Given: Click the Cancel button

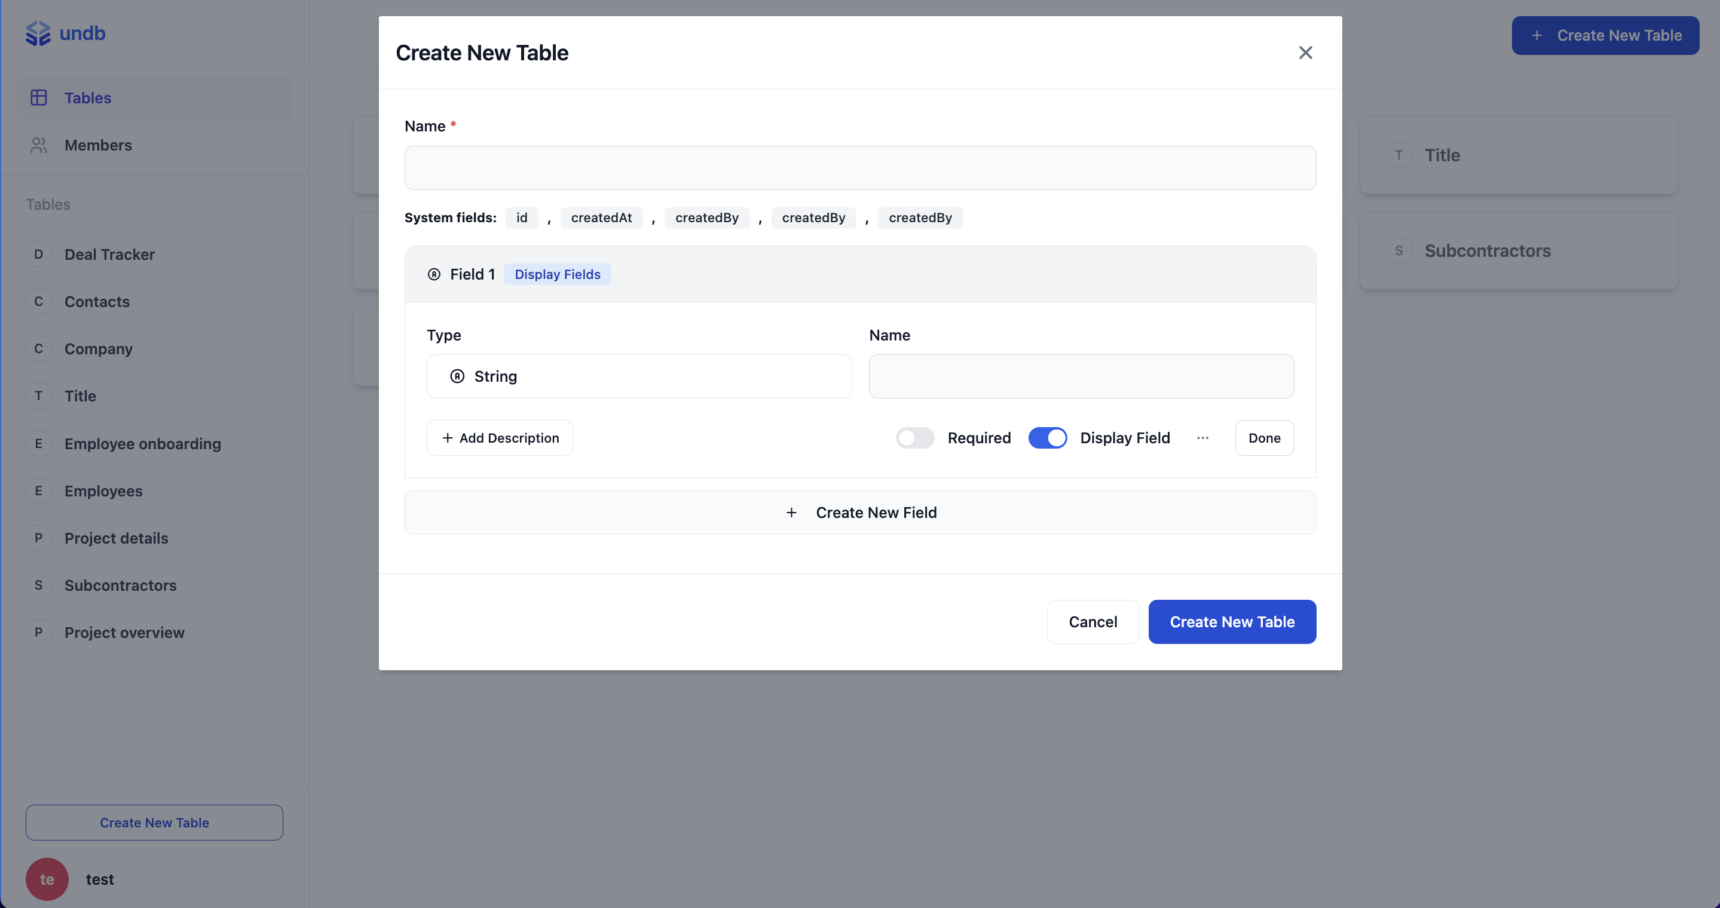Looking at the screenshot, I should tap(1092, 622).
